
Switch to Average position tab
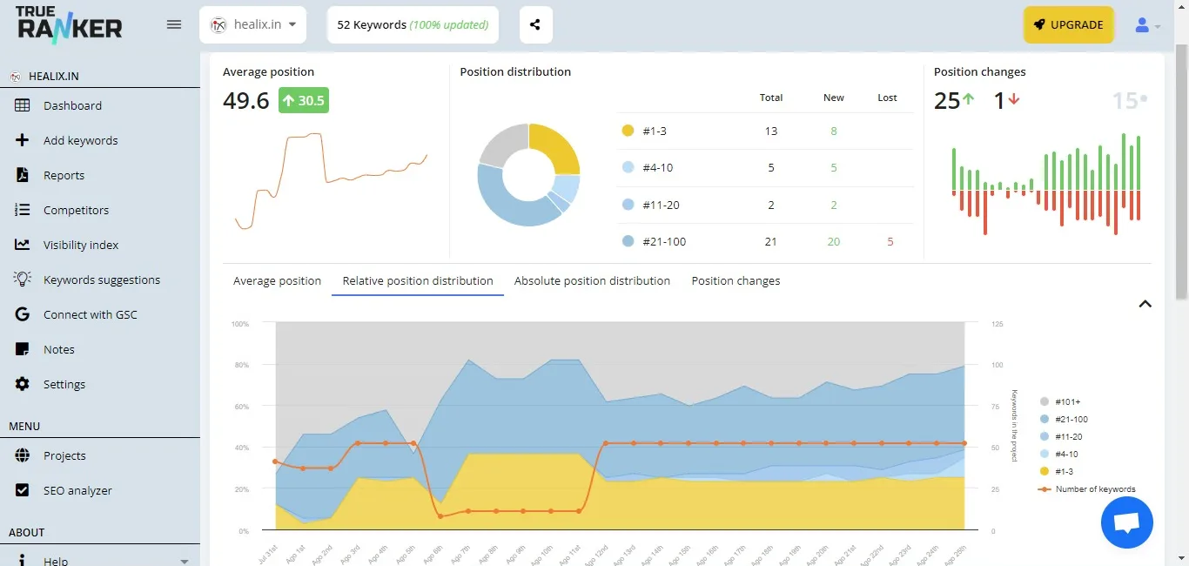(277, 280)
